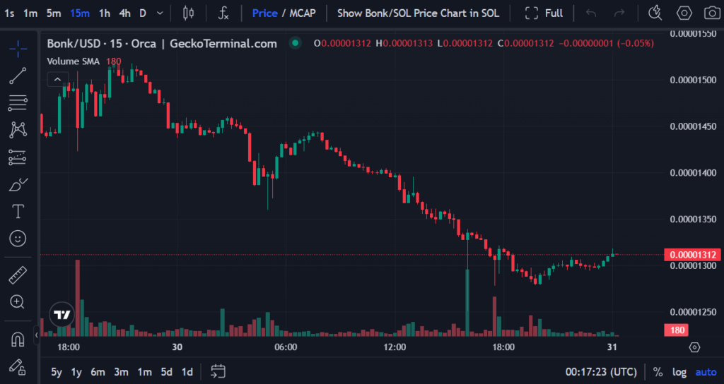Toggle the magnet snap mode
The image size is (724, 384).
tap(18, 339)
